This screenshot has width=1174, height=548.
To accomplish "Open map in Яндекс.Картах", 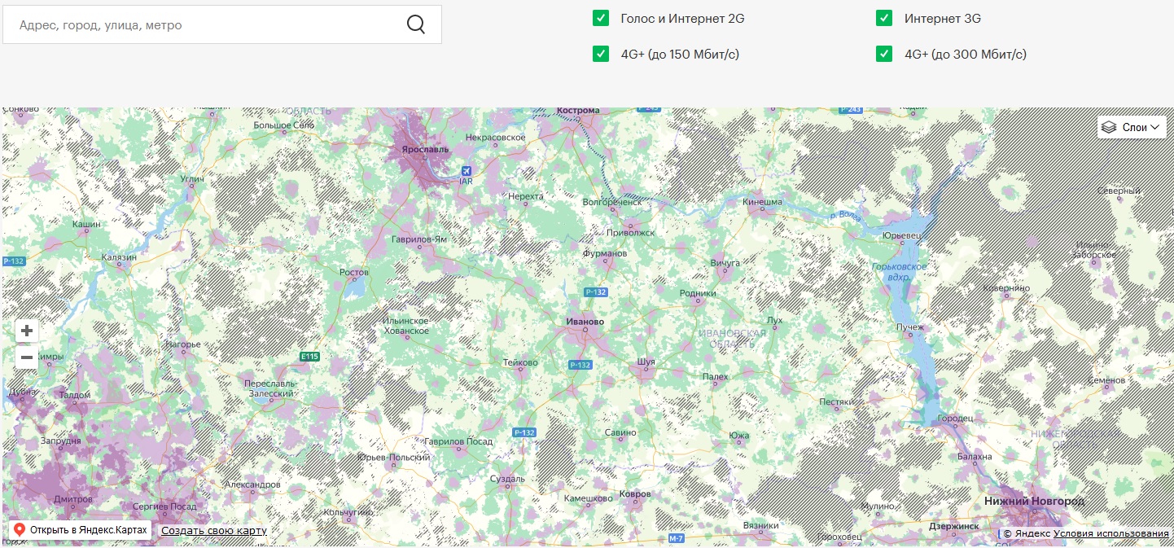I will click(89, 530).
